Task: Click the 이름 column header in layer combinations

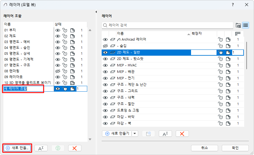Action: (29, 24)
